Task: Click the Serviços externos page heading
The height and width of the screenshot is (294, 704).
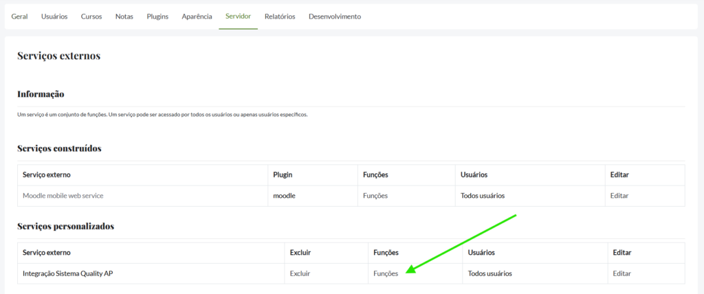Action: [x=58, y=56]
